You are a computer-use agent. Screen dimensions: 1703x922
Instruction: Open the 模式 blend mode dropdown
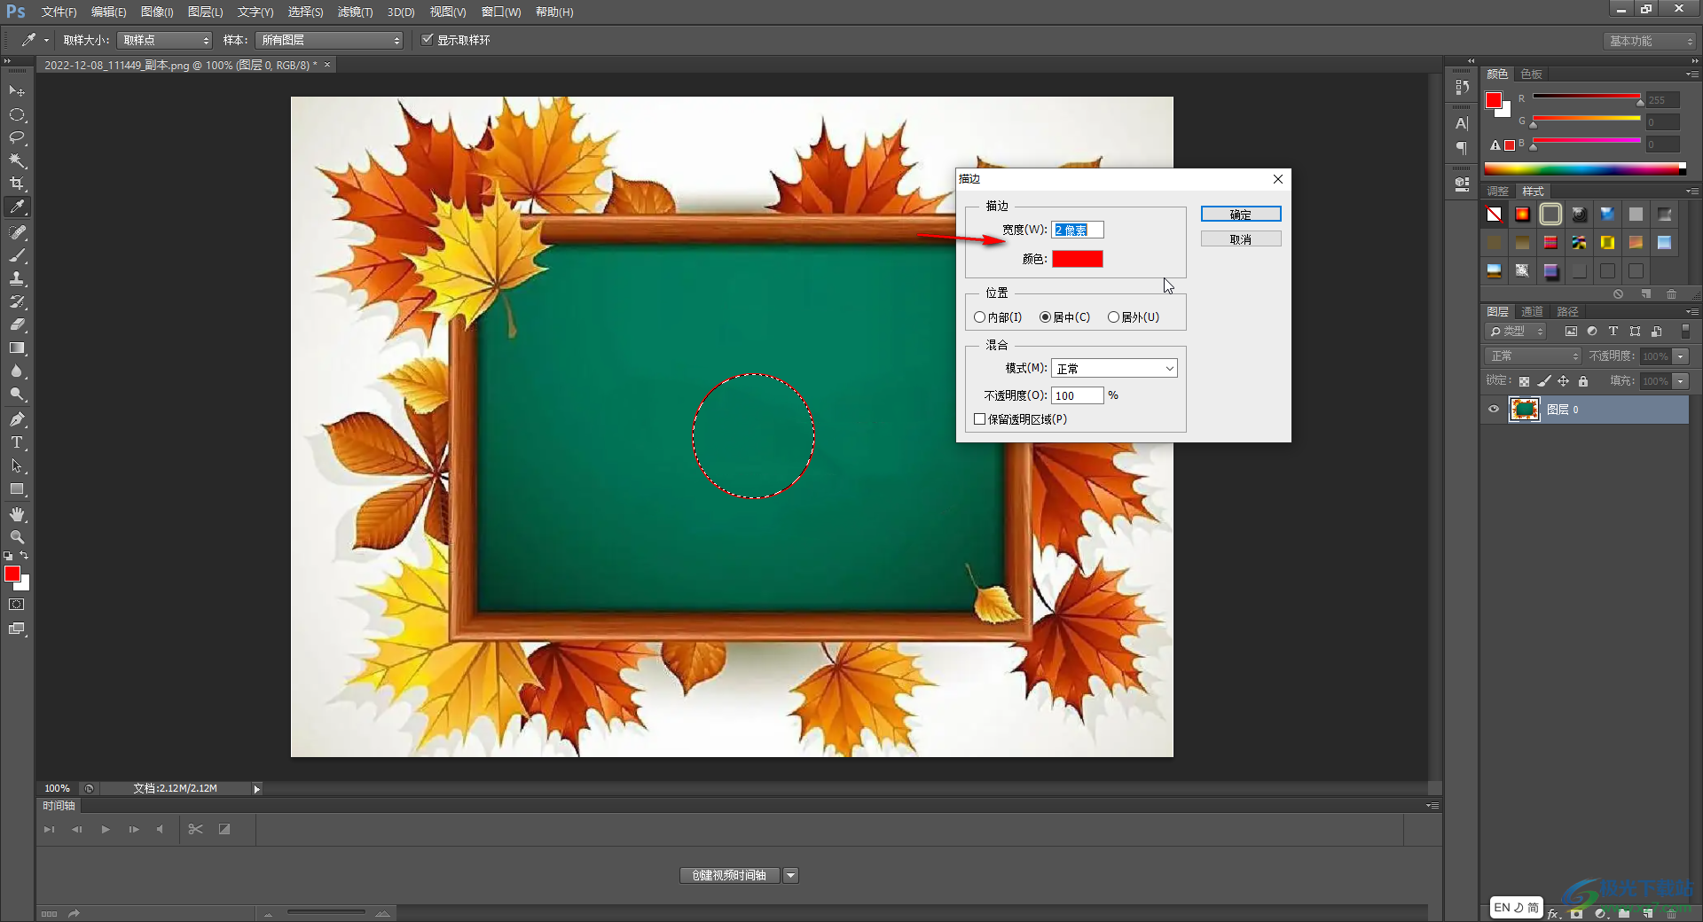click(x=1115, y=369)
